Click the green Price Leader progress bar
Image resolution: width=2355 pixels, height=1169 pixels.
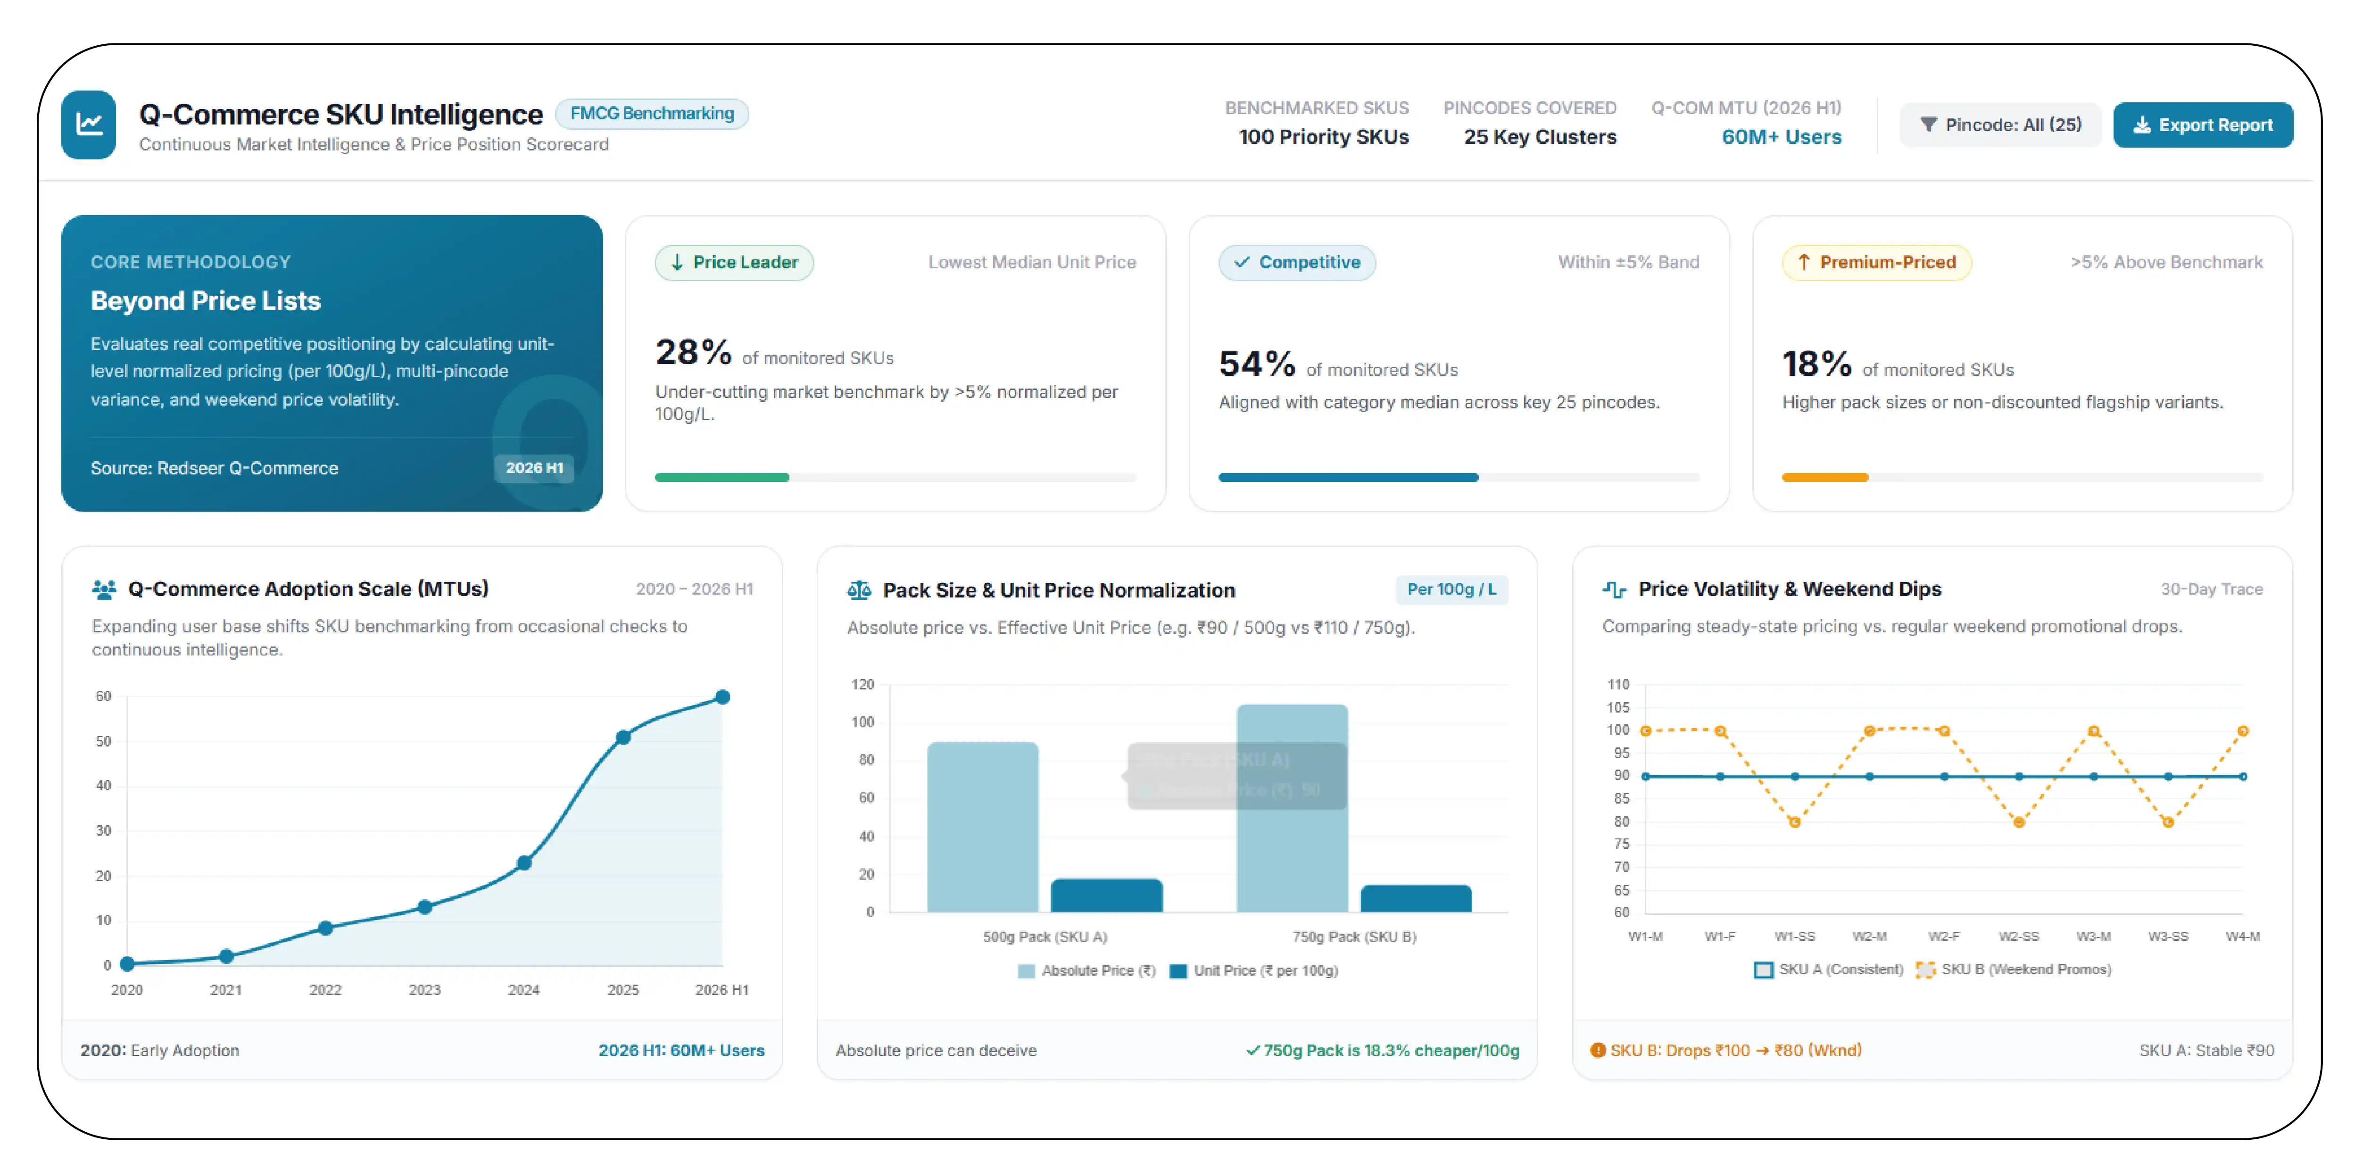click(722, 478)
